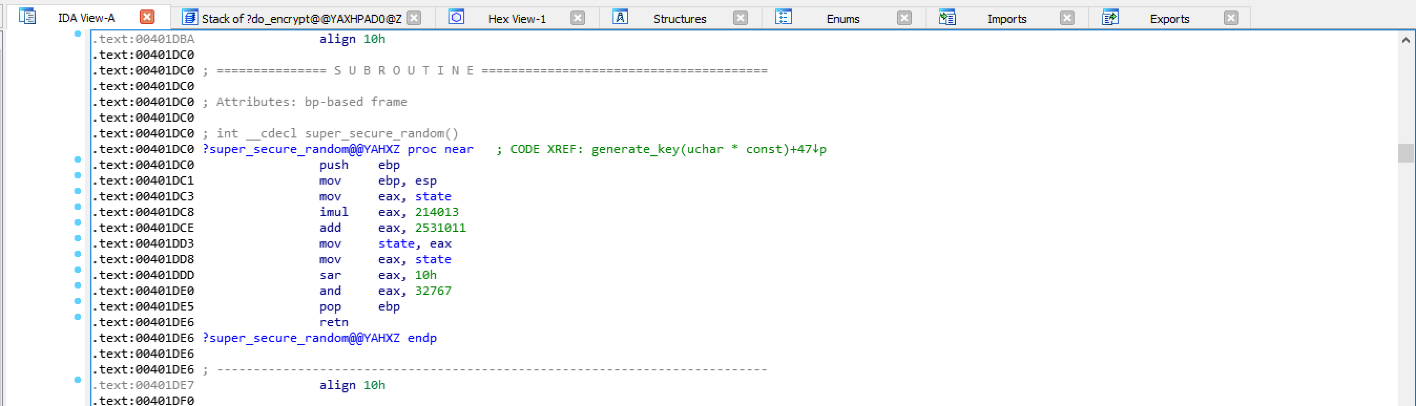This screenshot has height=406, width=1416.
Task: Click the Exports tab icon
Action: (1110, 17)
